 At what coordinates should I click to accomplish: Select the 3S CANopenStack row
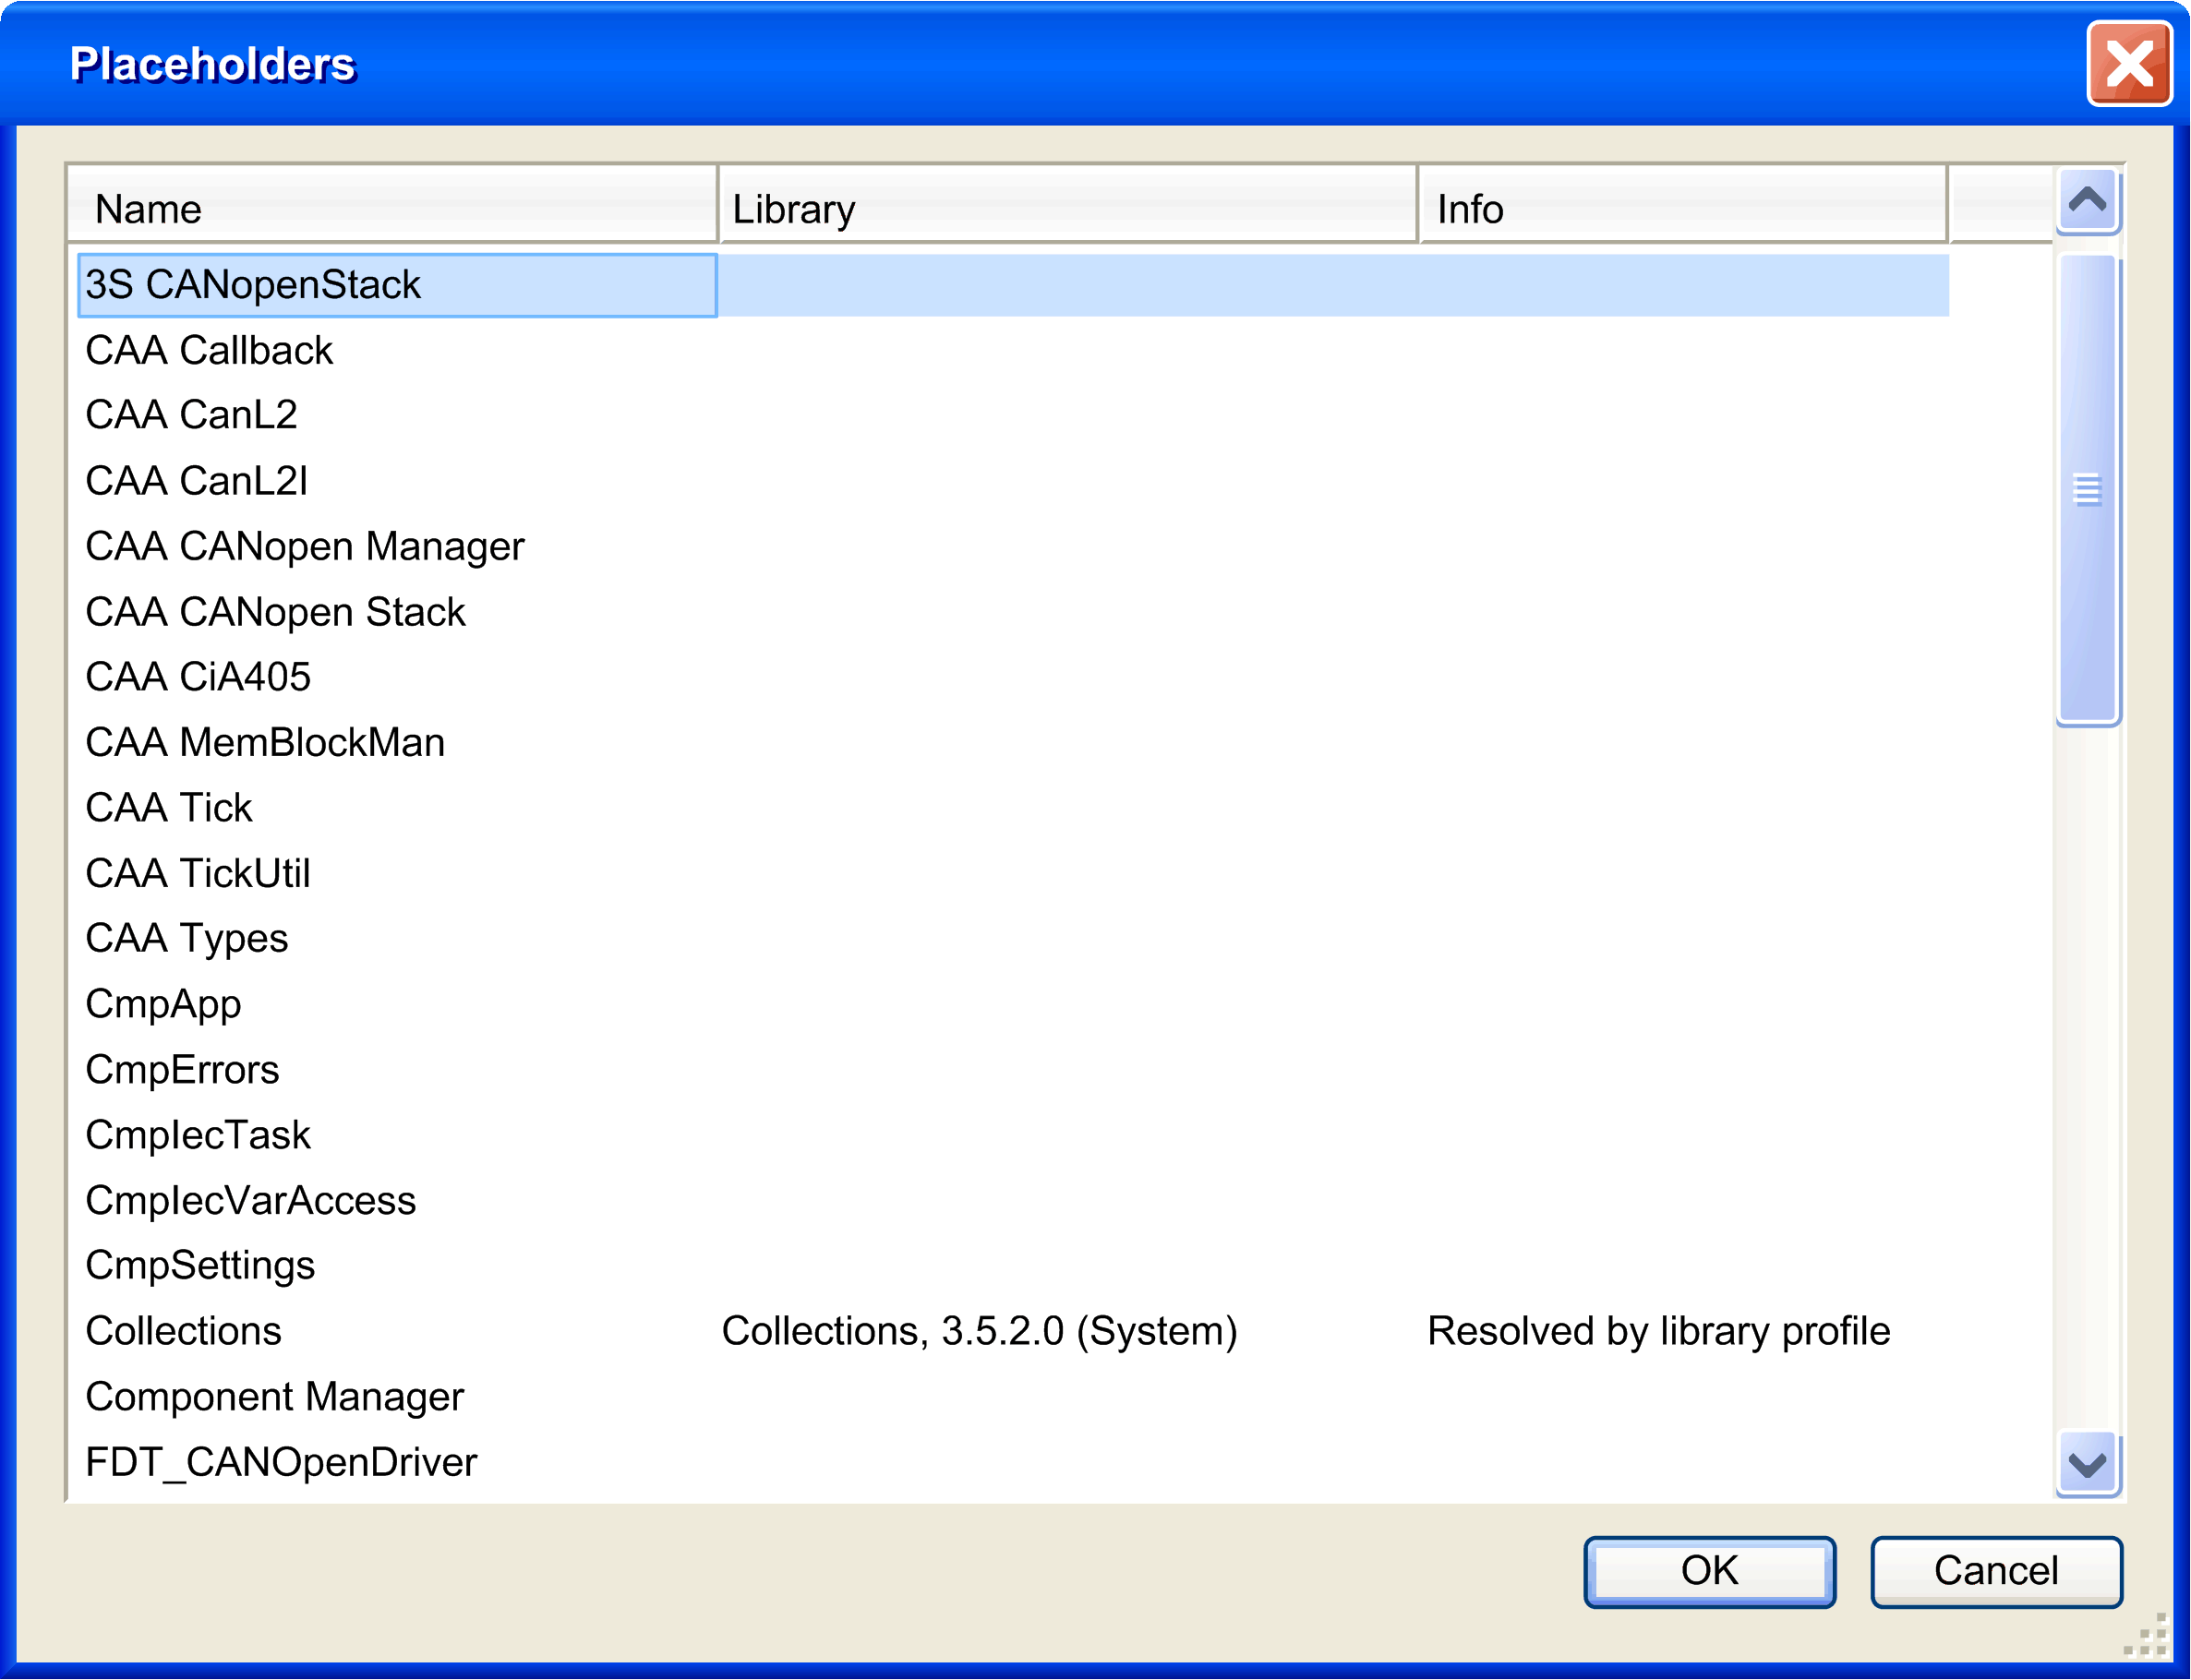(1013, 285)
